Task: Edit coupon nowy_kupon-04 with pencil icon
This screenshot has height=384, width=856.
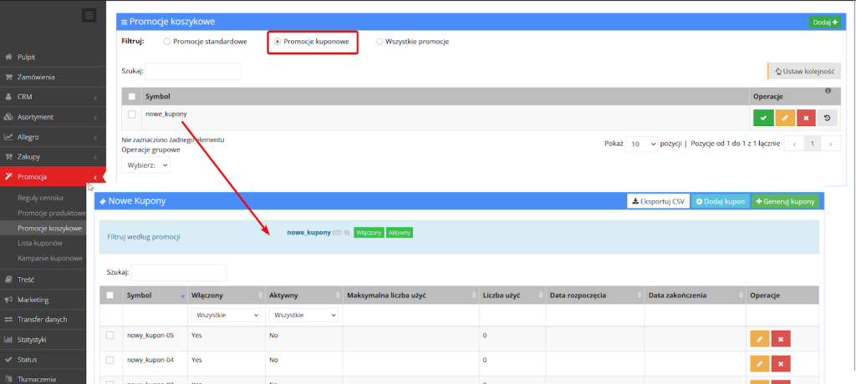Action: click(x=760, y=363)
